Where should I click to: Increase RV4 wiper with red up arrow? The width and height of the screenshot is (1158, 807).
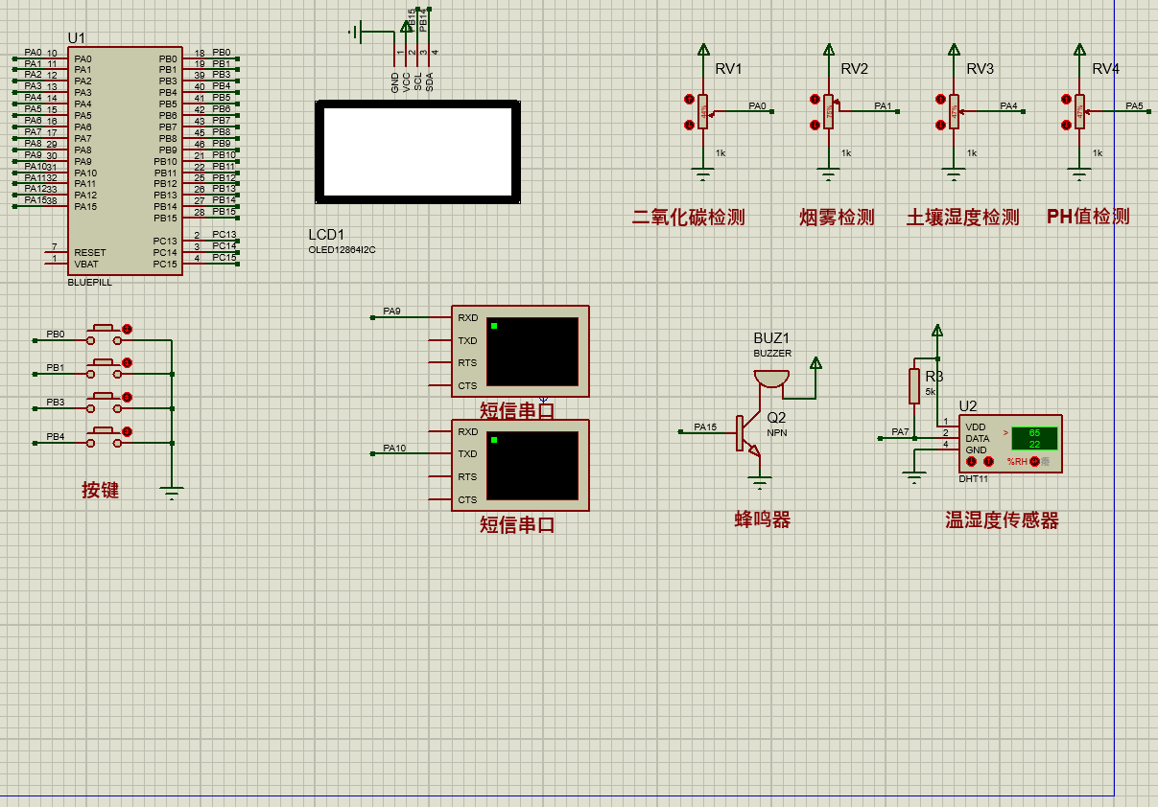click(1066, 100)
